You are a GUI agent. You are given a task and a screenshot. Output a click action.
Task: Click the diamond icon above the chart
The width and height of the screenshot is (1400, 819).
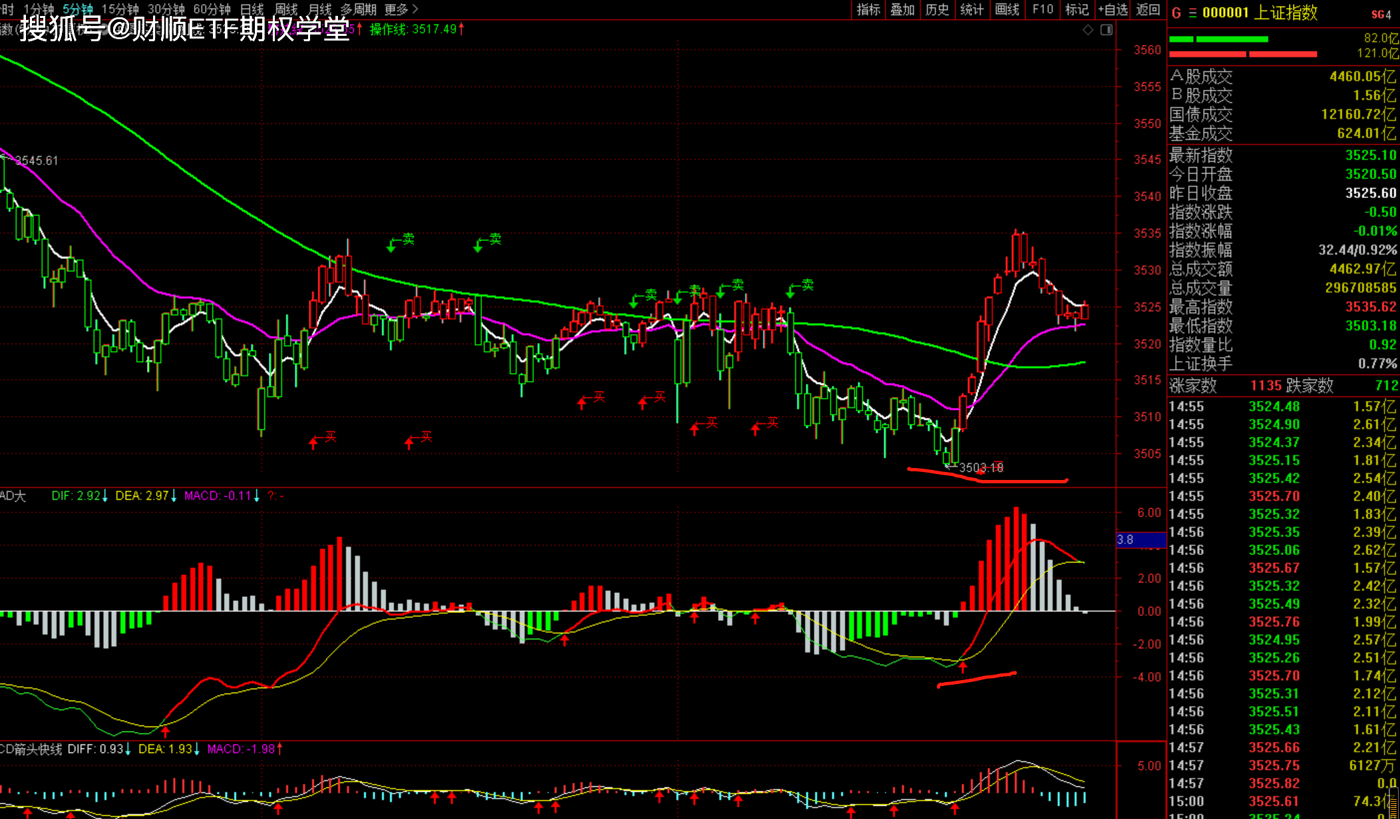pos(1088,30)
